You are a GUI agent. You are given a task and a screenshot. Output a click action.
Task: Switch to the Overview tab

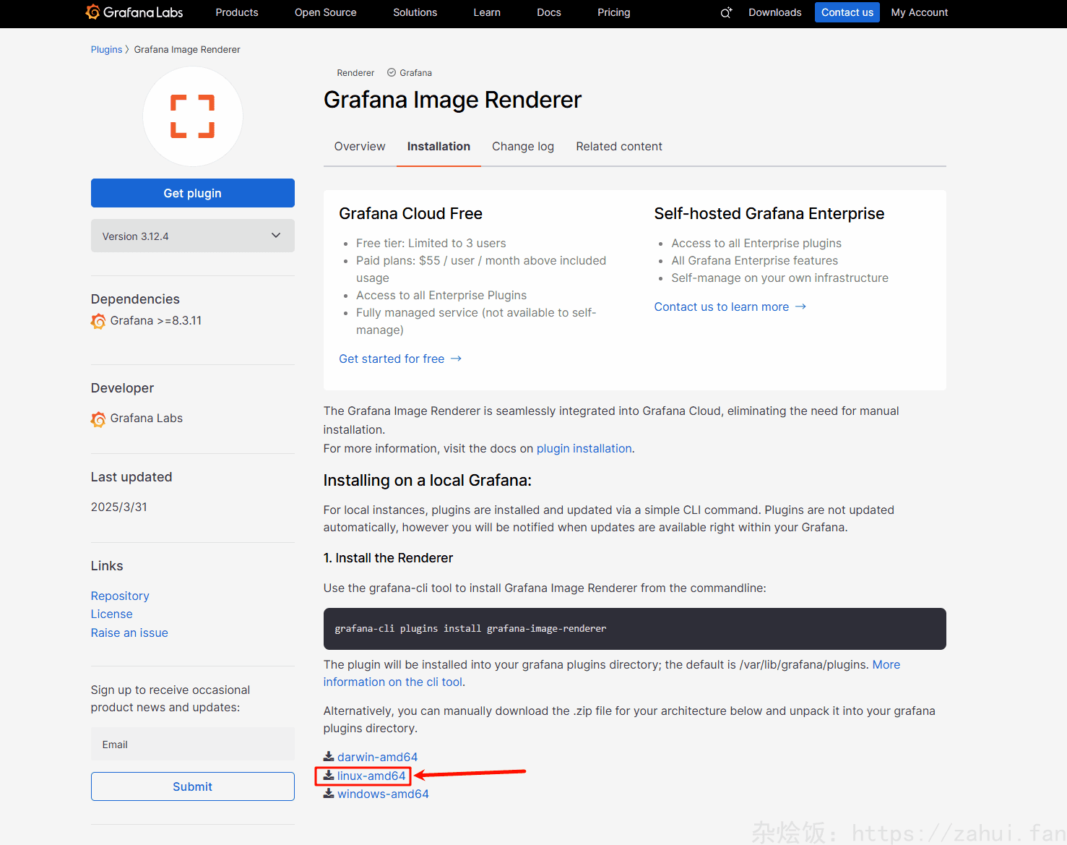359,146
